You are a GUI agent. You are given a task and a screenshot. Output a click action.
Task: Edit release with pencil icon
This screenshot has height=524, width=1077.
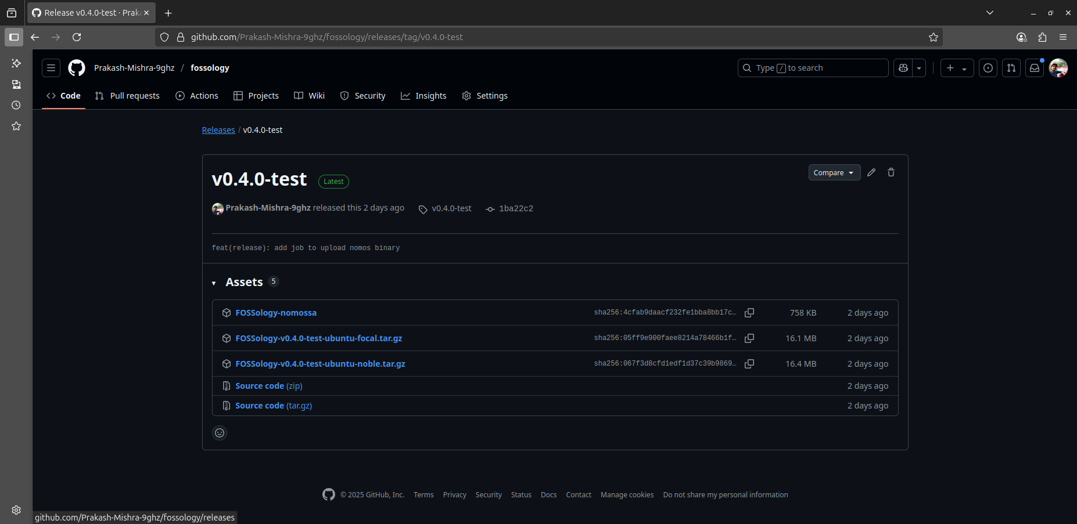pos(871,172)
